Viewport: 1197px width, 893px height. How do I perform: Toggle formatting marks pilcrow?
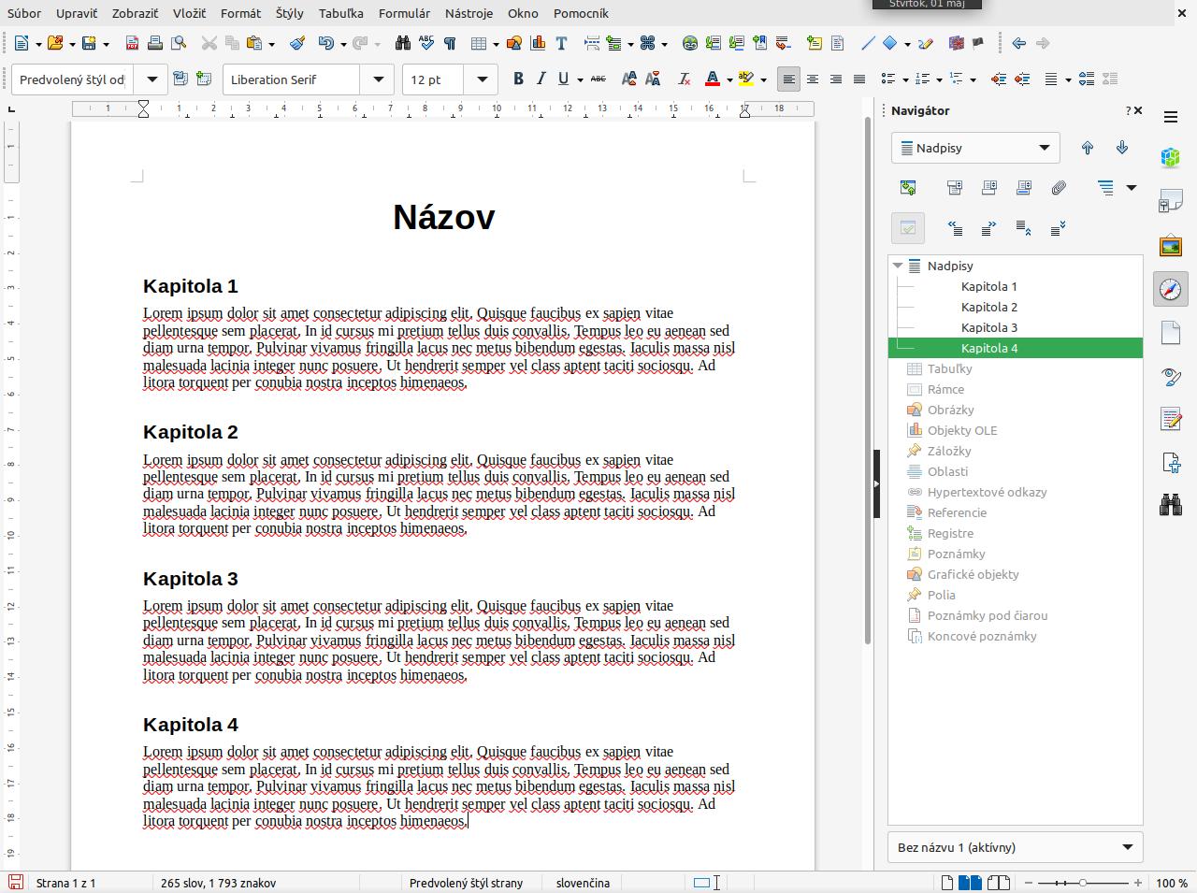tap(450, 43)
